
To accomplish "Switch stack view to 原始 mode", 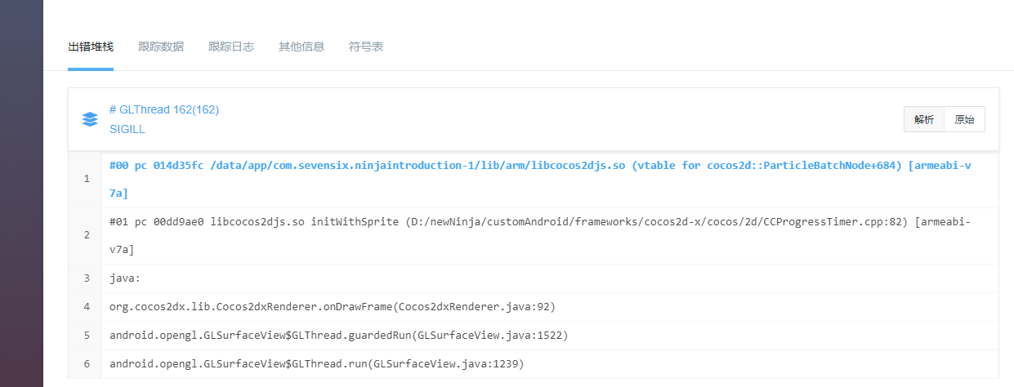I will click(x=964, y=119).
